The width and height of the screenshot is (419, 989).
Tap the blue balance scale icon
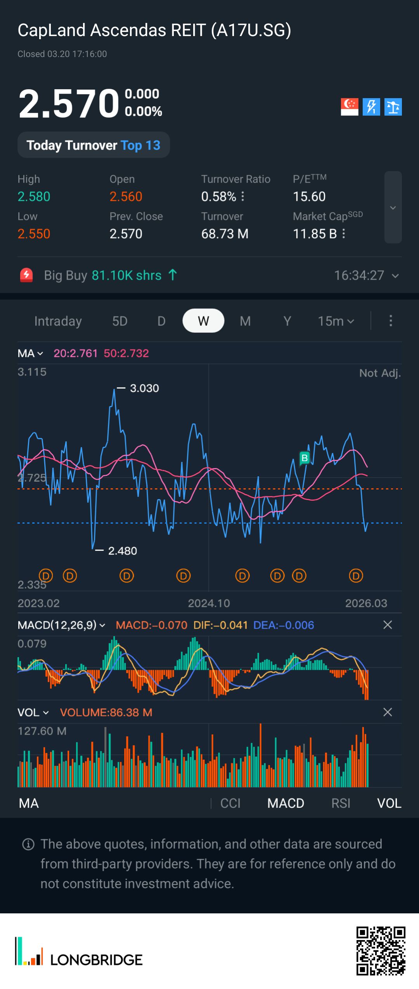(x=393, y=107)
